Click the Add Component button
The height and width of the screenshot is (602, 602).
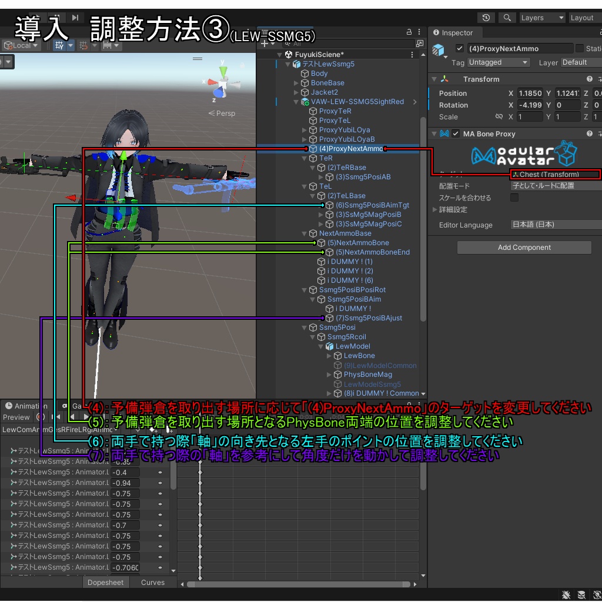(524, 248)
